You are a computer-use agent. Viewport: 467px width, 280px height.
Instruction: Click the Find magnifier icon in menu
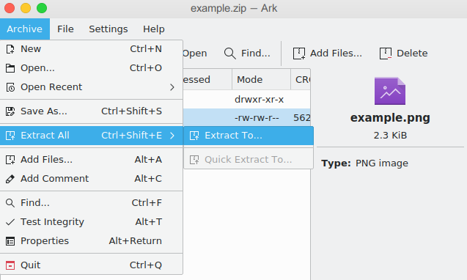coord(10,203)
